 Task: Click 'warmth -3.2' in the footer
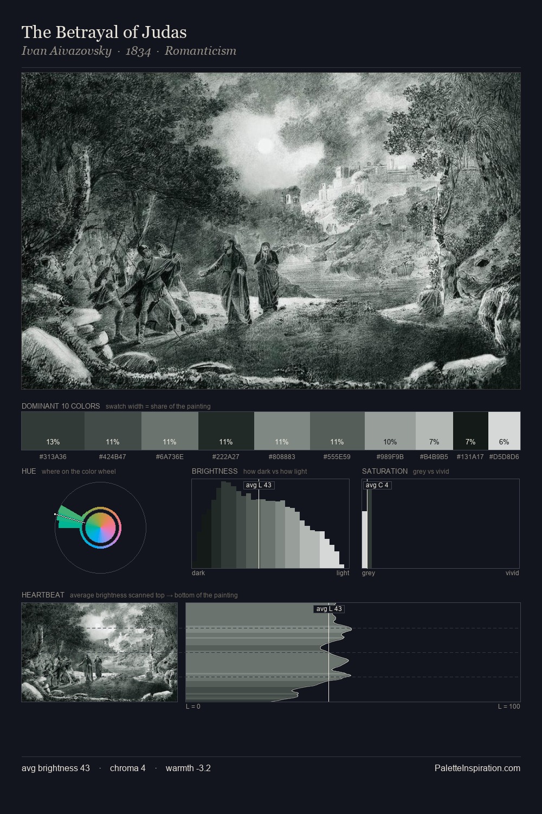coord(188,768)
